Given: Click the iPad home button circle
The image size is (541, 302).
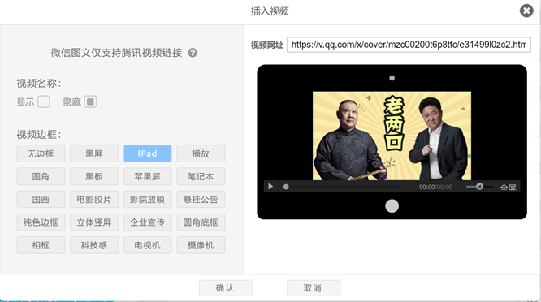Looking at the screenshot, I should [x=392, y=206].
